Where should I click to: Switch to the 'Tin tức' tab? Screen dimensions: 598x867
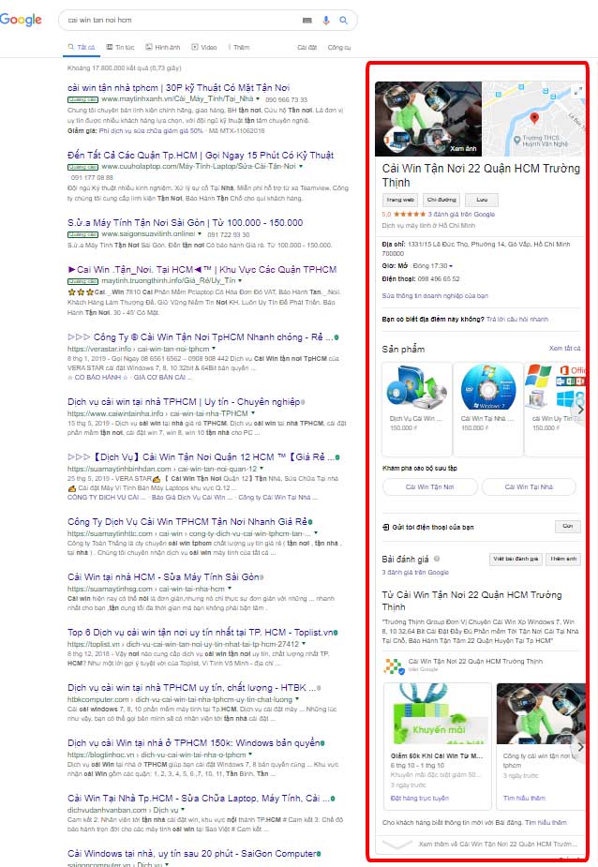121,48
